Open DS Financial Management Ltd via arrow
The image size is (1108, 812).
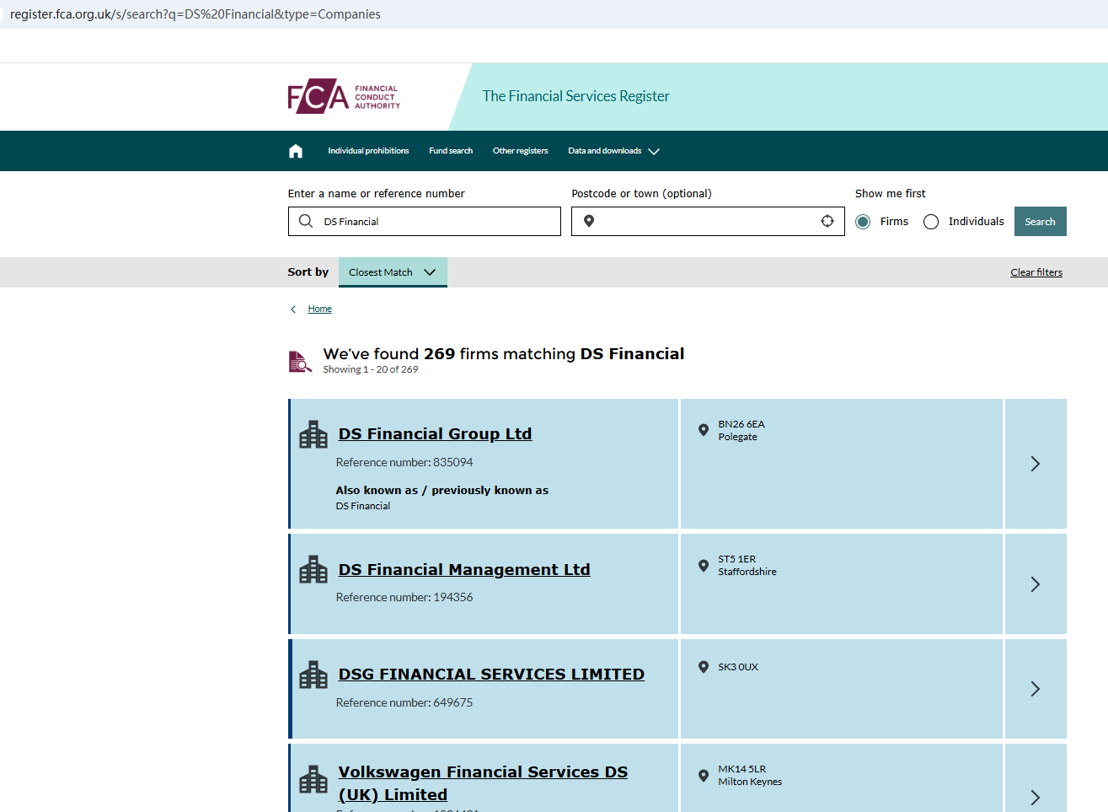coord(1036,583)
